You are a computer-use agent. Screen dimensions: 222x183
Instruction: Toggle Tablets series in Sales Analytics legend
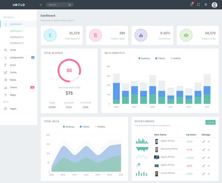pyautogui.click(x=160, y=58)
